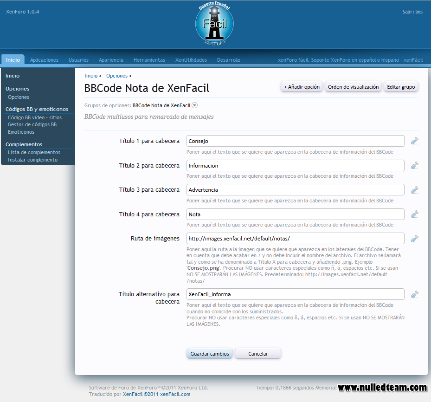Open the Usuarios tab
The height and width of the screenshot is (402, 431).
[x=78, y=60]
